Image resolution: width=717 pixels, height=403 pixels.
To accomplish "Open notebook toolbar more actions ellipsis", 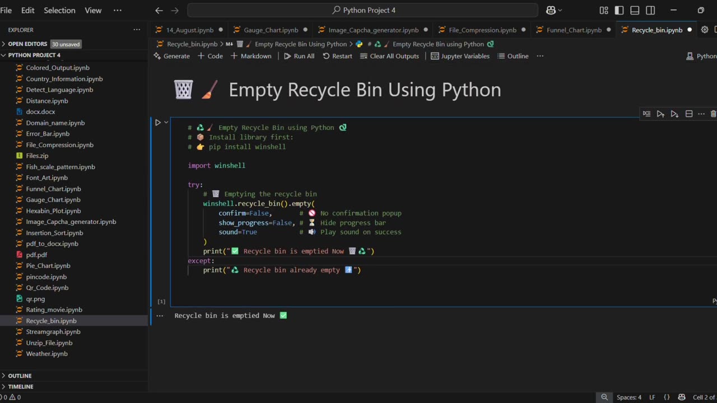I will point(540,56).
